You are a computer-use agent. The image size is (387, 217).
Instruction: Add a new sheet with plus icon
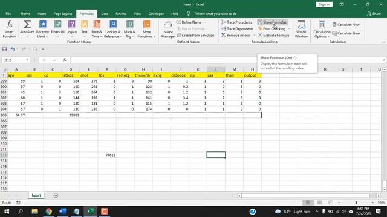56,195
